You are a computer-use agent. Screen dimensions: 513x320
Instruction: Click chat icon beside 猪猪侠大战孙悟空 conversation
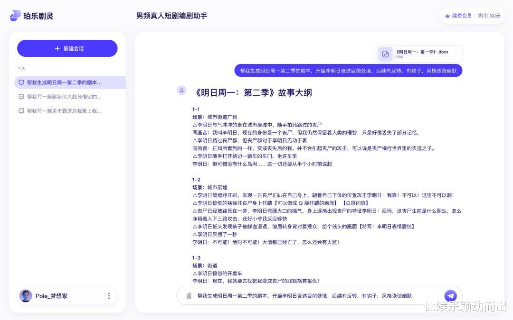click(21, 97)
